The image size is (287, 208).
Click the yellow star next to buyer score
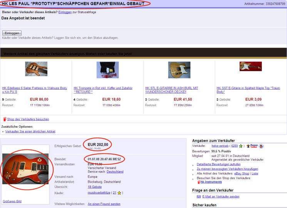119,193
